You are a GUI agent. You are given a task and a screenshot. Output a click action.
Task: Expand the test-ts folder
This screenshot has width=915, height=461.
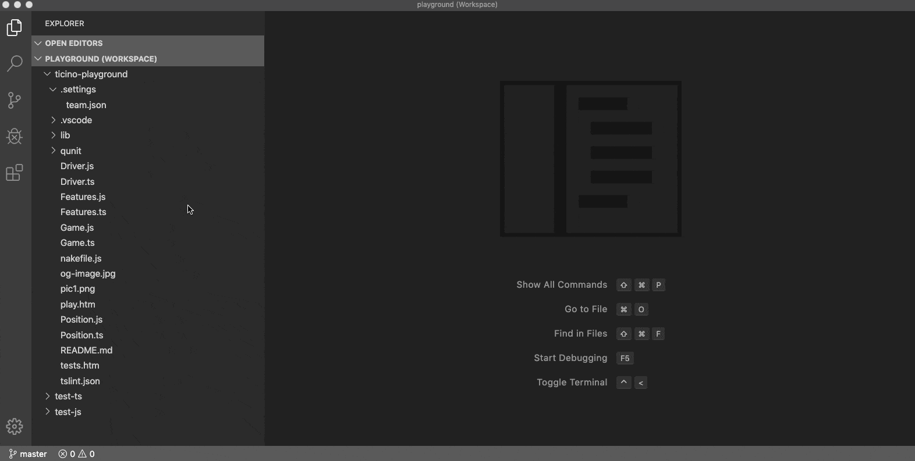pos(68,396)
